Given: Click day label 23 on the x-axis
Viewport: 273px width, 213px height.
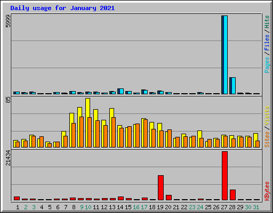Looking at the screenshot, I should pyautogui.click(x=192, y=207).
